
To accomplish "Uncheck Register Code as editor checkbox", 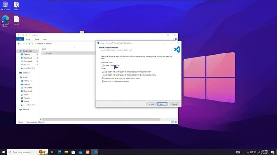I will click(103, 78).
